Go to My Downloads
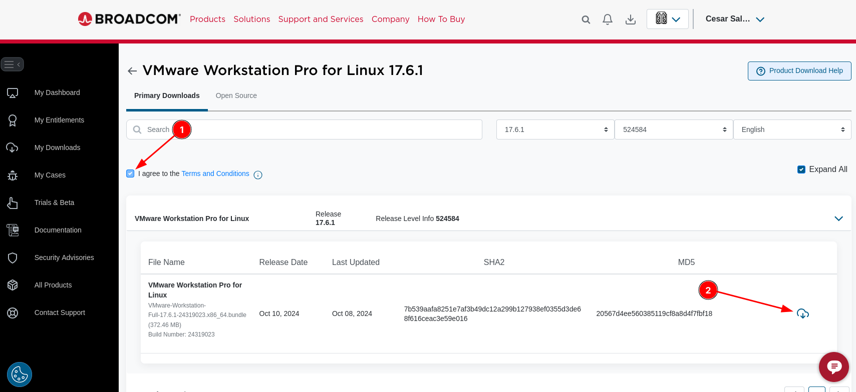856x392 pixels. pyautogui.click(x=57, y=147)
